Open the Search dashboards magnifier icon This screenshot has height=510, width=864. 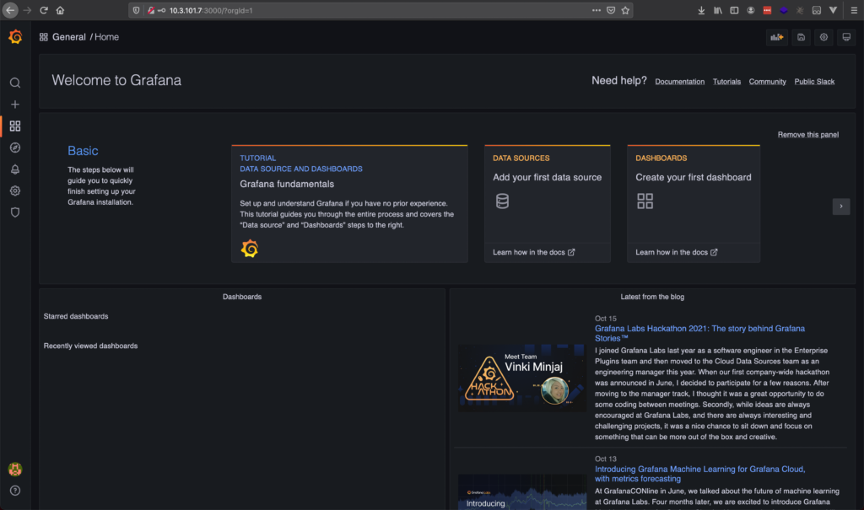pos(15,83)
